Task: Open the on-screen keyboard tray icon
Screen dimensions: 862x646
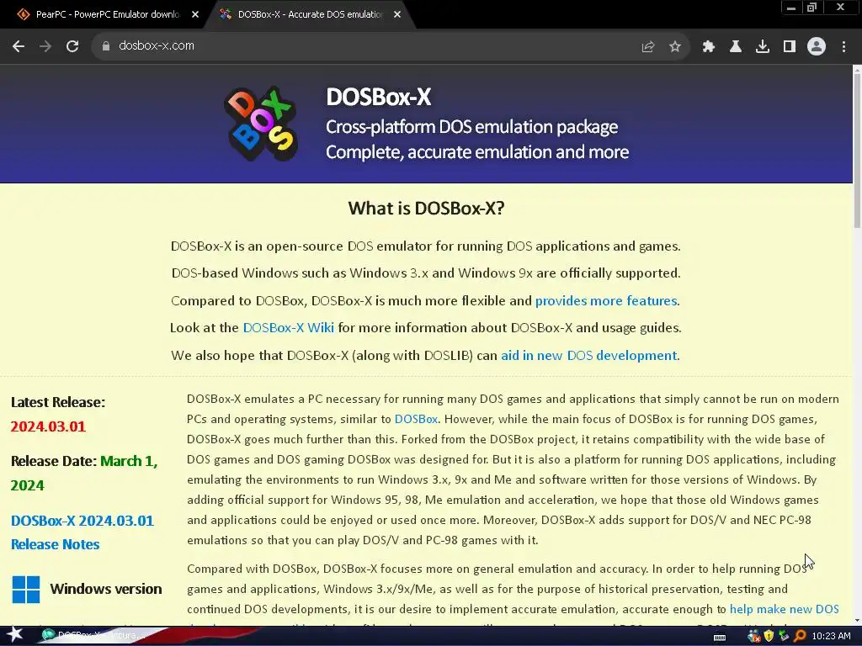Action: (720, 637)
